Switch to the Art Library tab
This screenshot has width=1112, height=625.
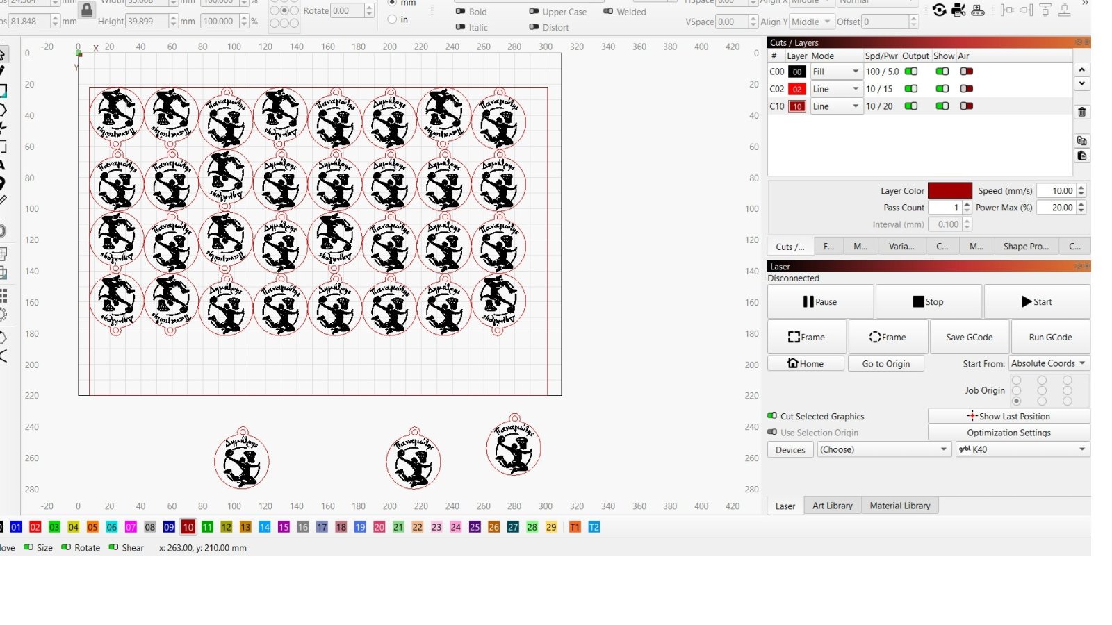click(x=833, y=506)
